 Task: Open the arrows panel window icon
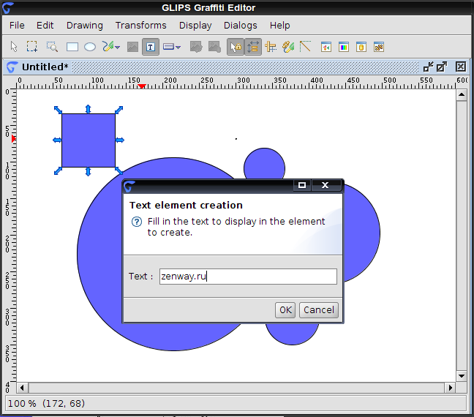point(326,47)
